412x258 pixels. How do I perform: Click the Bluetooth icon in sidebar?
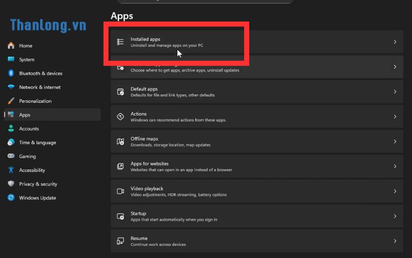point(11,73)
